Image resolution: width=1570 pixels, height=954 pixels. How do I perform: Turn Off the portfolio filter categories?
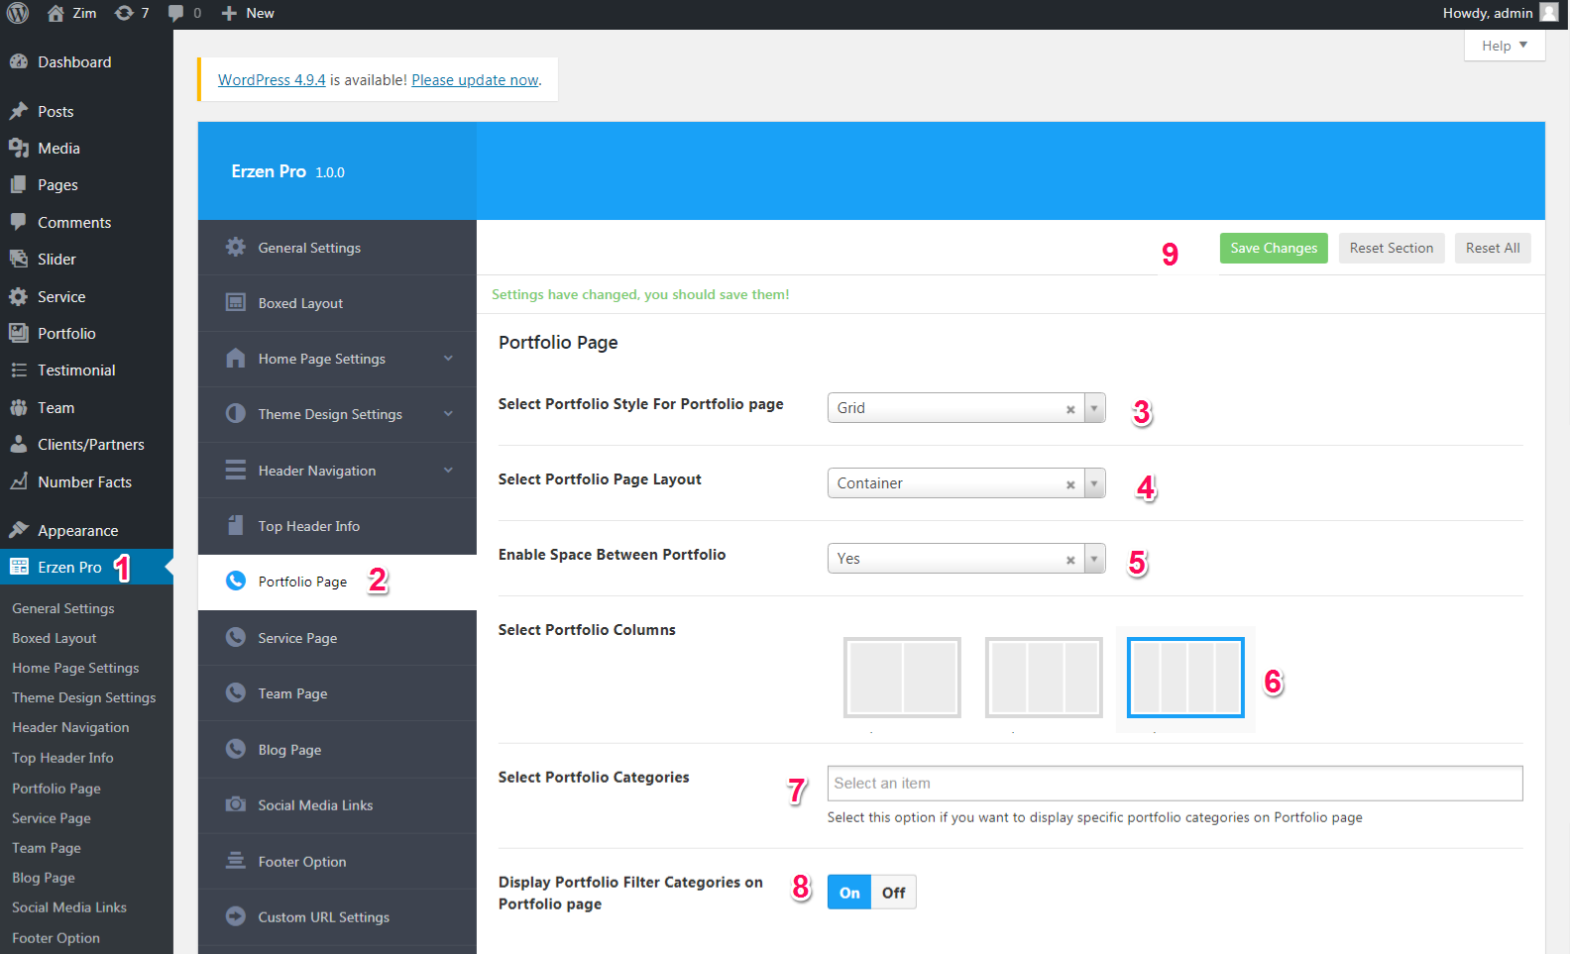pos(894,893)
